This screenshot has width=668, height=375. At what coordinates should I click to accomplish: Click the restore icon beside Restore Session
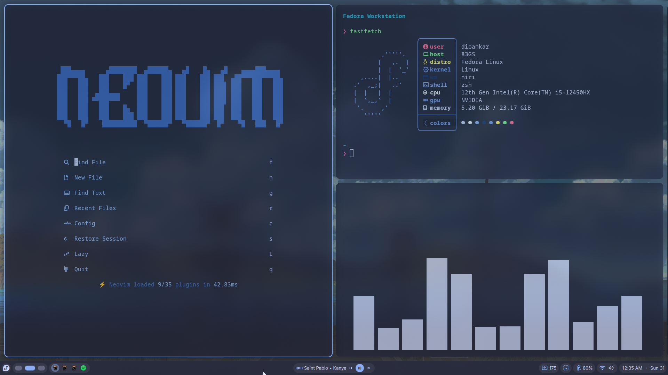pyautogui.click(x=66, y=239)
